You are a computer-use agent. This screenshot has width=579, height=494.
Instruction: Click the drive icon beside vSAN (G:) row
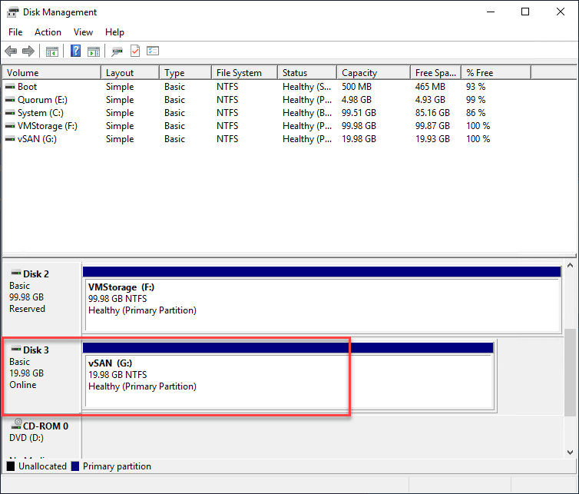[10, 139]
